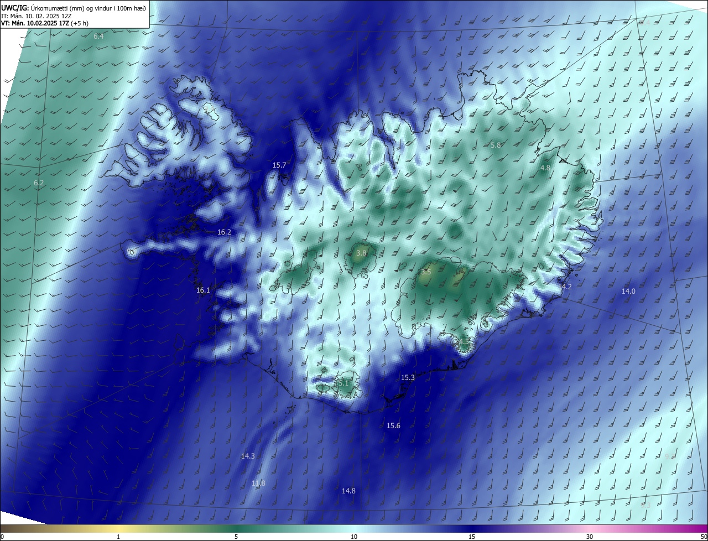This screenshot has height=541, width=708.
Task: Click the 15.3 value label on the map
Action: pyautogui.click(x=408, y=377)
